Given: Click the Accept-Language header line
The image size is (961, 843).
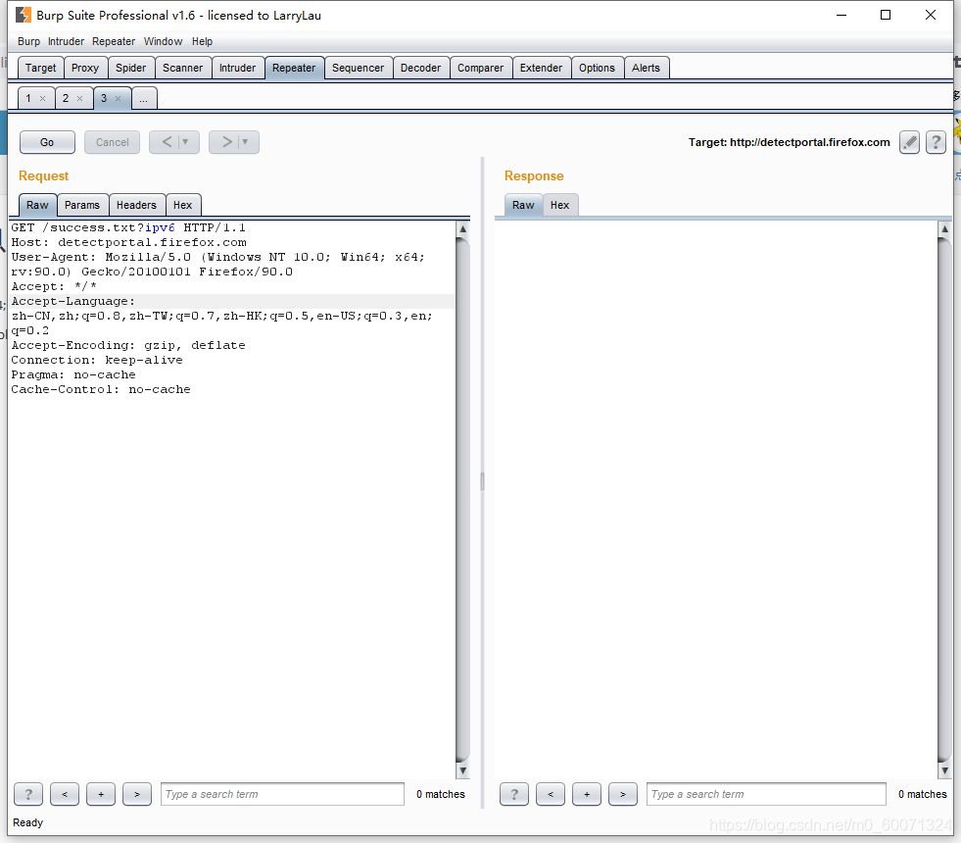Looking at the screenshot, I should [72, 302].
